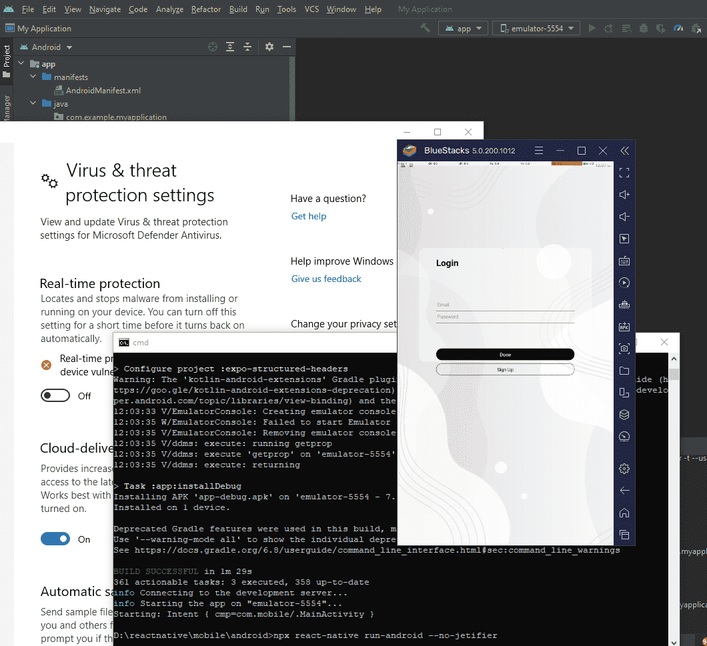Image resolution: width=707 pixels, height=646 pixels.
Task: Click BlueStacks Install APK icon
Action: (624, 327)
